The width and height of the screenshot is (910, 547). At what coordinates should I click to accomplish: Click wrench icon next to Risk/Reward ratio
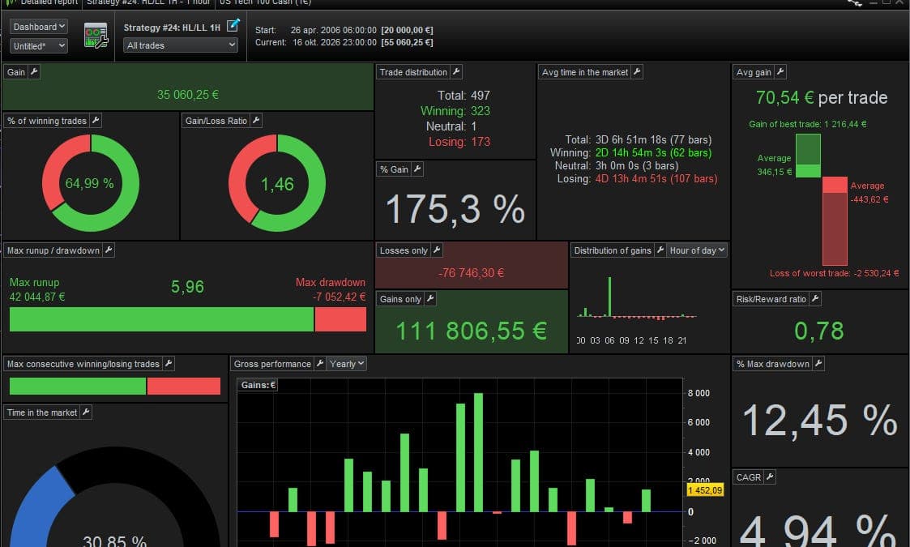pyautogui.click(x=815, y=298)
